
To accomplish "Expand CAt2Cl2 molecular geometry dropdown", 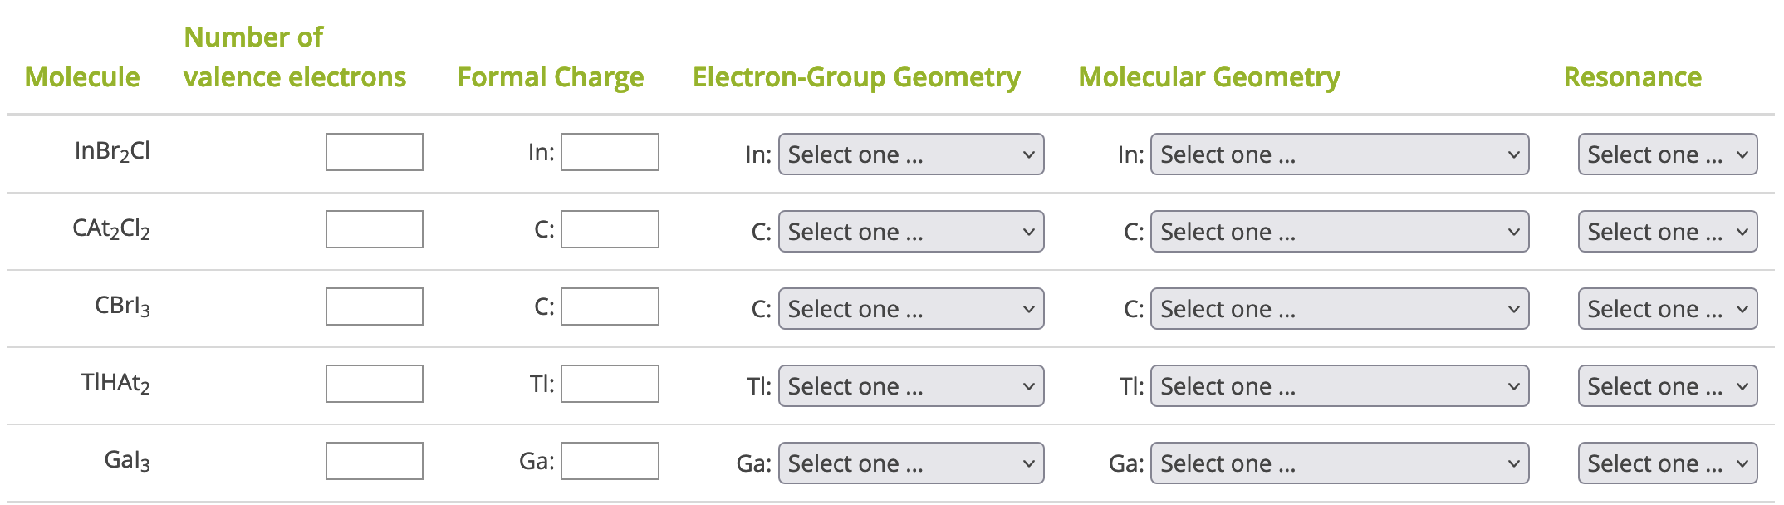I will pyautogui.click(x=1339, y=232).
